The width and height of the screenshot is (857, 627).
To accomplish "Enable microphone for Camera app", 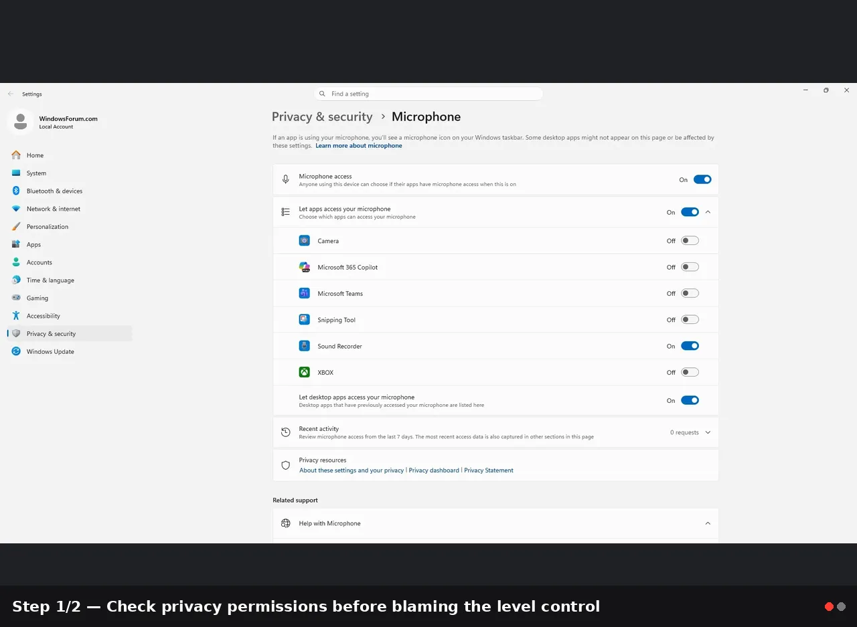I will pyautogui.click(x=690, y=241).
